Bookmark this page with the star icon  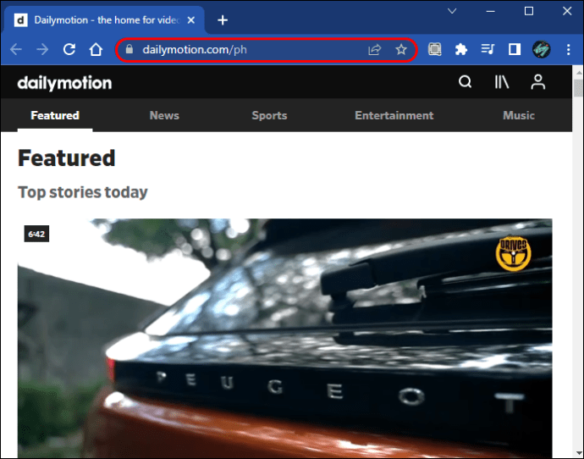point(401,49)
